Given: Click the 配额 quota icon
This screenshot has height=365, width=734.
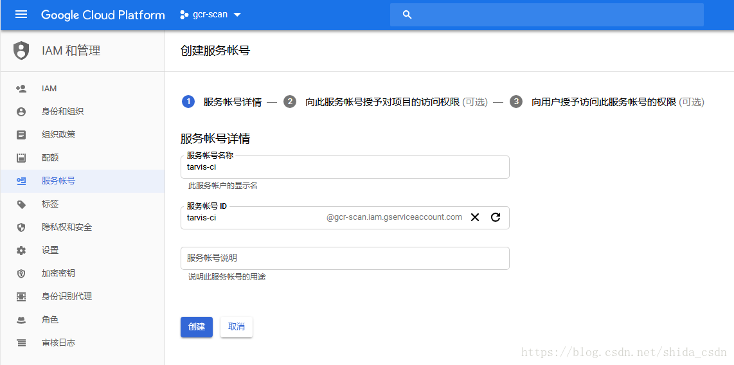Looking at the screenshot, I should pyautogui.click(x=21, y=157).
